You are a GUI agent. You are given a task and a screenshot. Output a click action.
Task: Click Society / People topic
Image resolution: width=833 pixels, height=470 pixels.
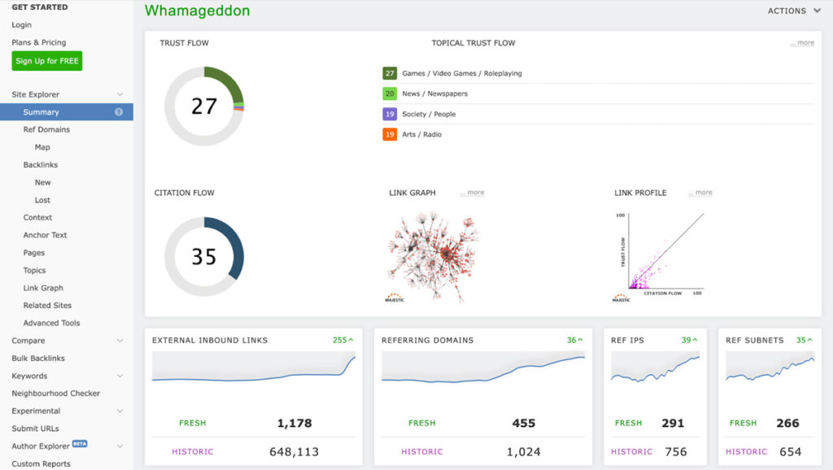click(429, 114)
